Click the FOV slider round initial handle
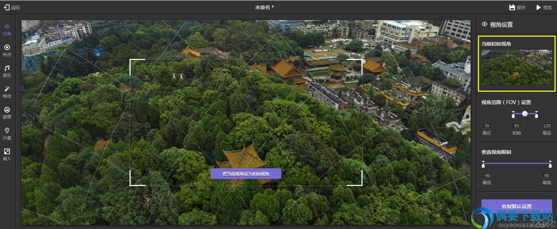 click(x=525, y=114)
